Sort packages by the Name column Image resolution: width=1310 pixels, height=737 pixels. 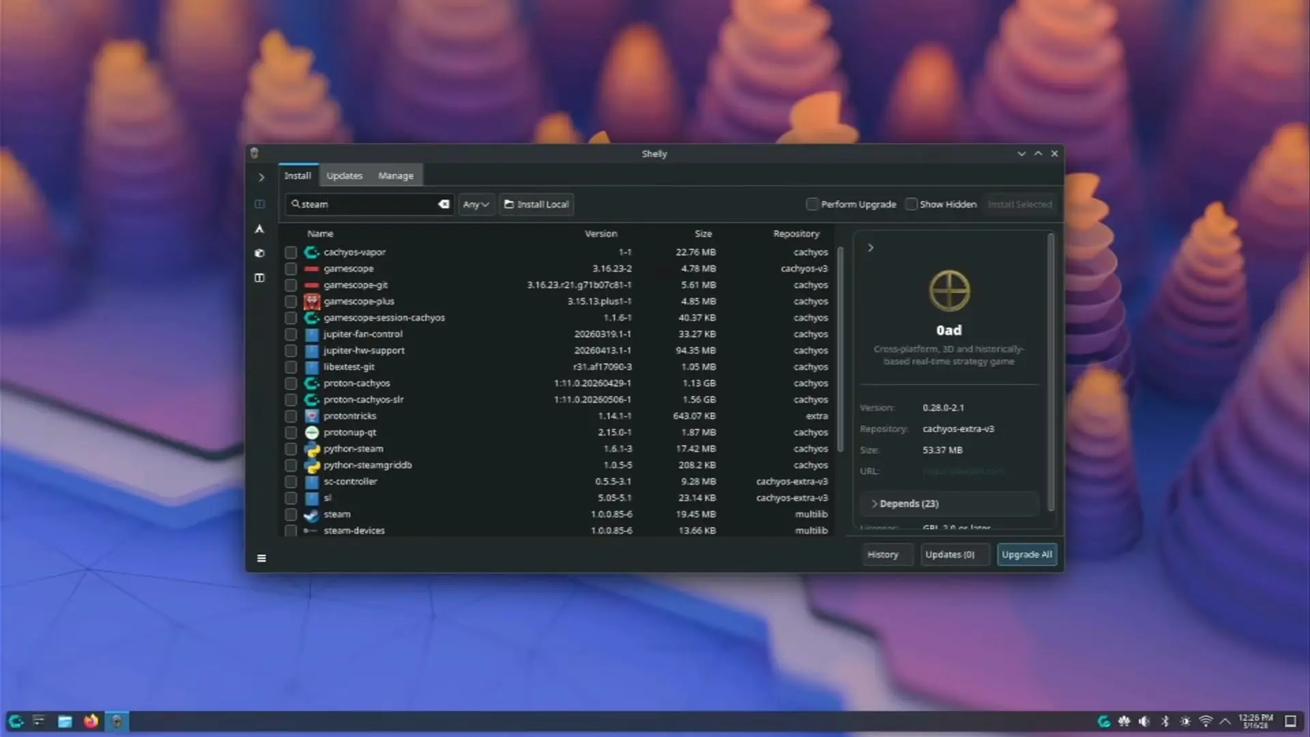(x=320, y=233)
